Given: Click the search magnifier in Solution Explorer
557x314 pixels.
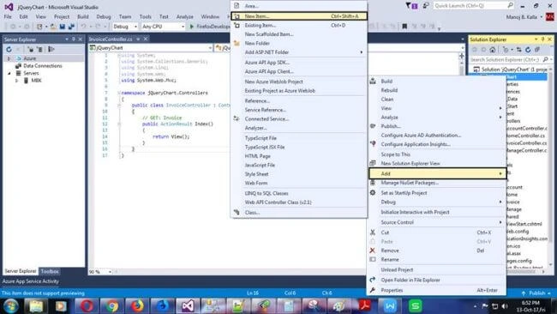Looking at the screenshot, I should (545, 59).
